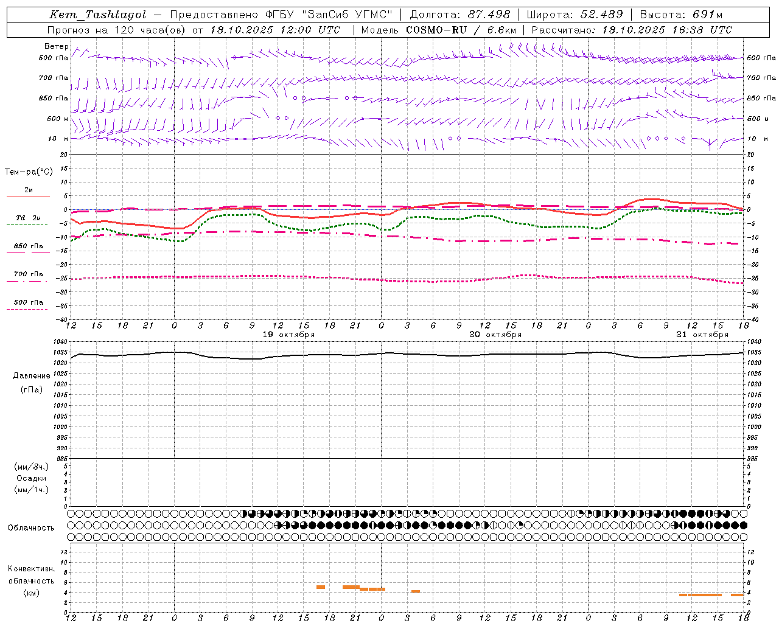The width and height of the screenshot is (779, 623).
Task: Click the (мм/3ч.) precipitation unit label
Action: click(x=32, y=467)
